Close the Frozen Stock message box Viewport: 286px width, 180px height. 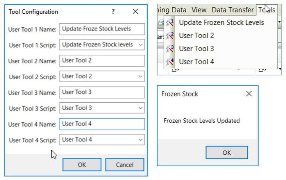coord(249,94)
